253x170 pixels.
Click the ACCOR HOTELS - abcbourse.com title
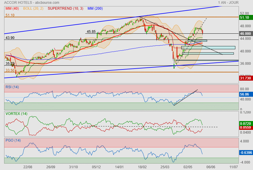coord(32,3)
